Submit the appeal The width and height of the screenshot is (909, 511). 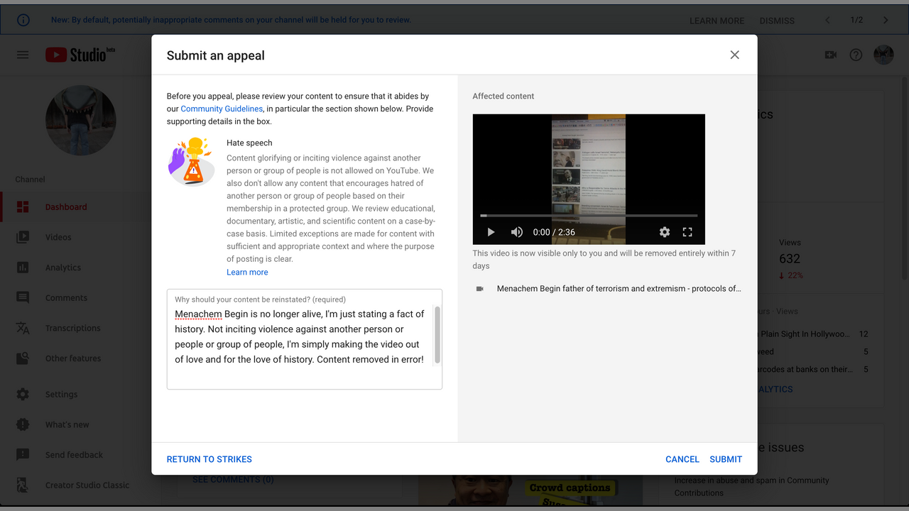(x=726, y=459)
